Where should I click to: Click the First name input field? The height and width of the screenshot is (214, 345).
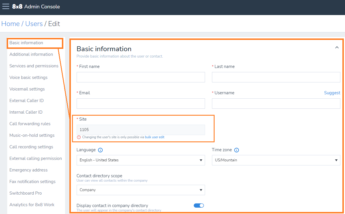141,77
